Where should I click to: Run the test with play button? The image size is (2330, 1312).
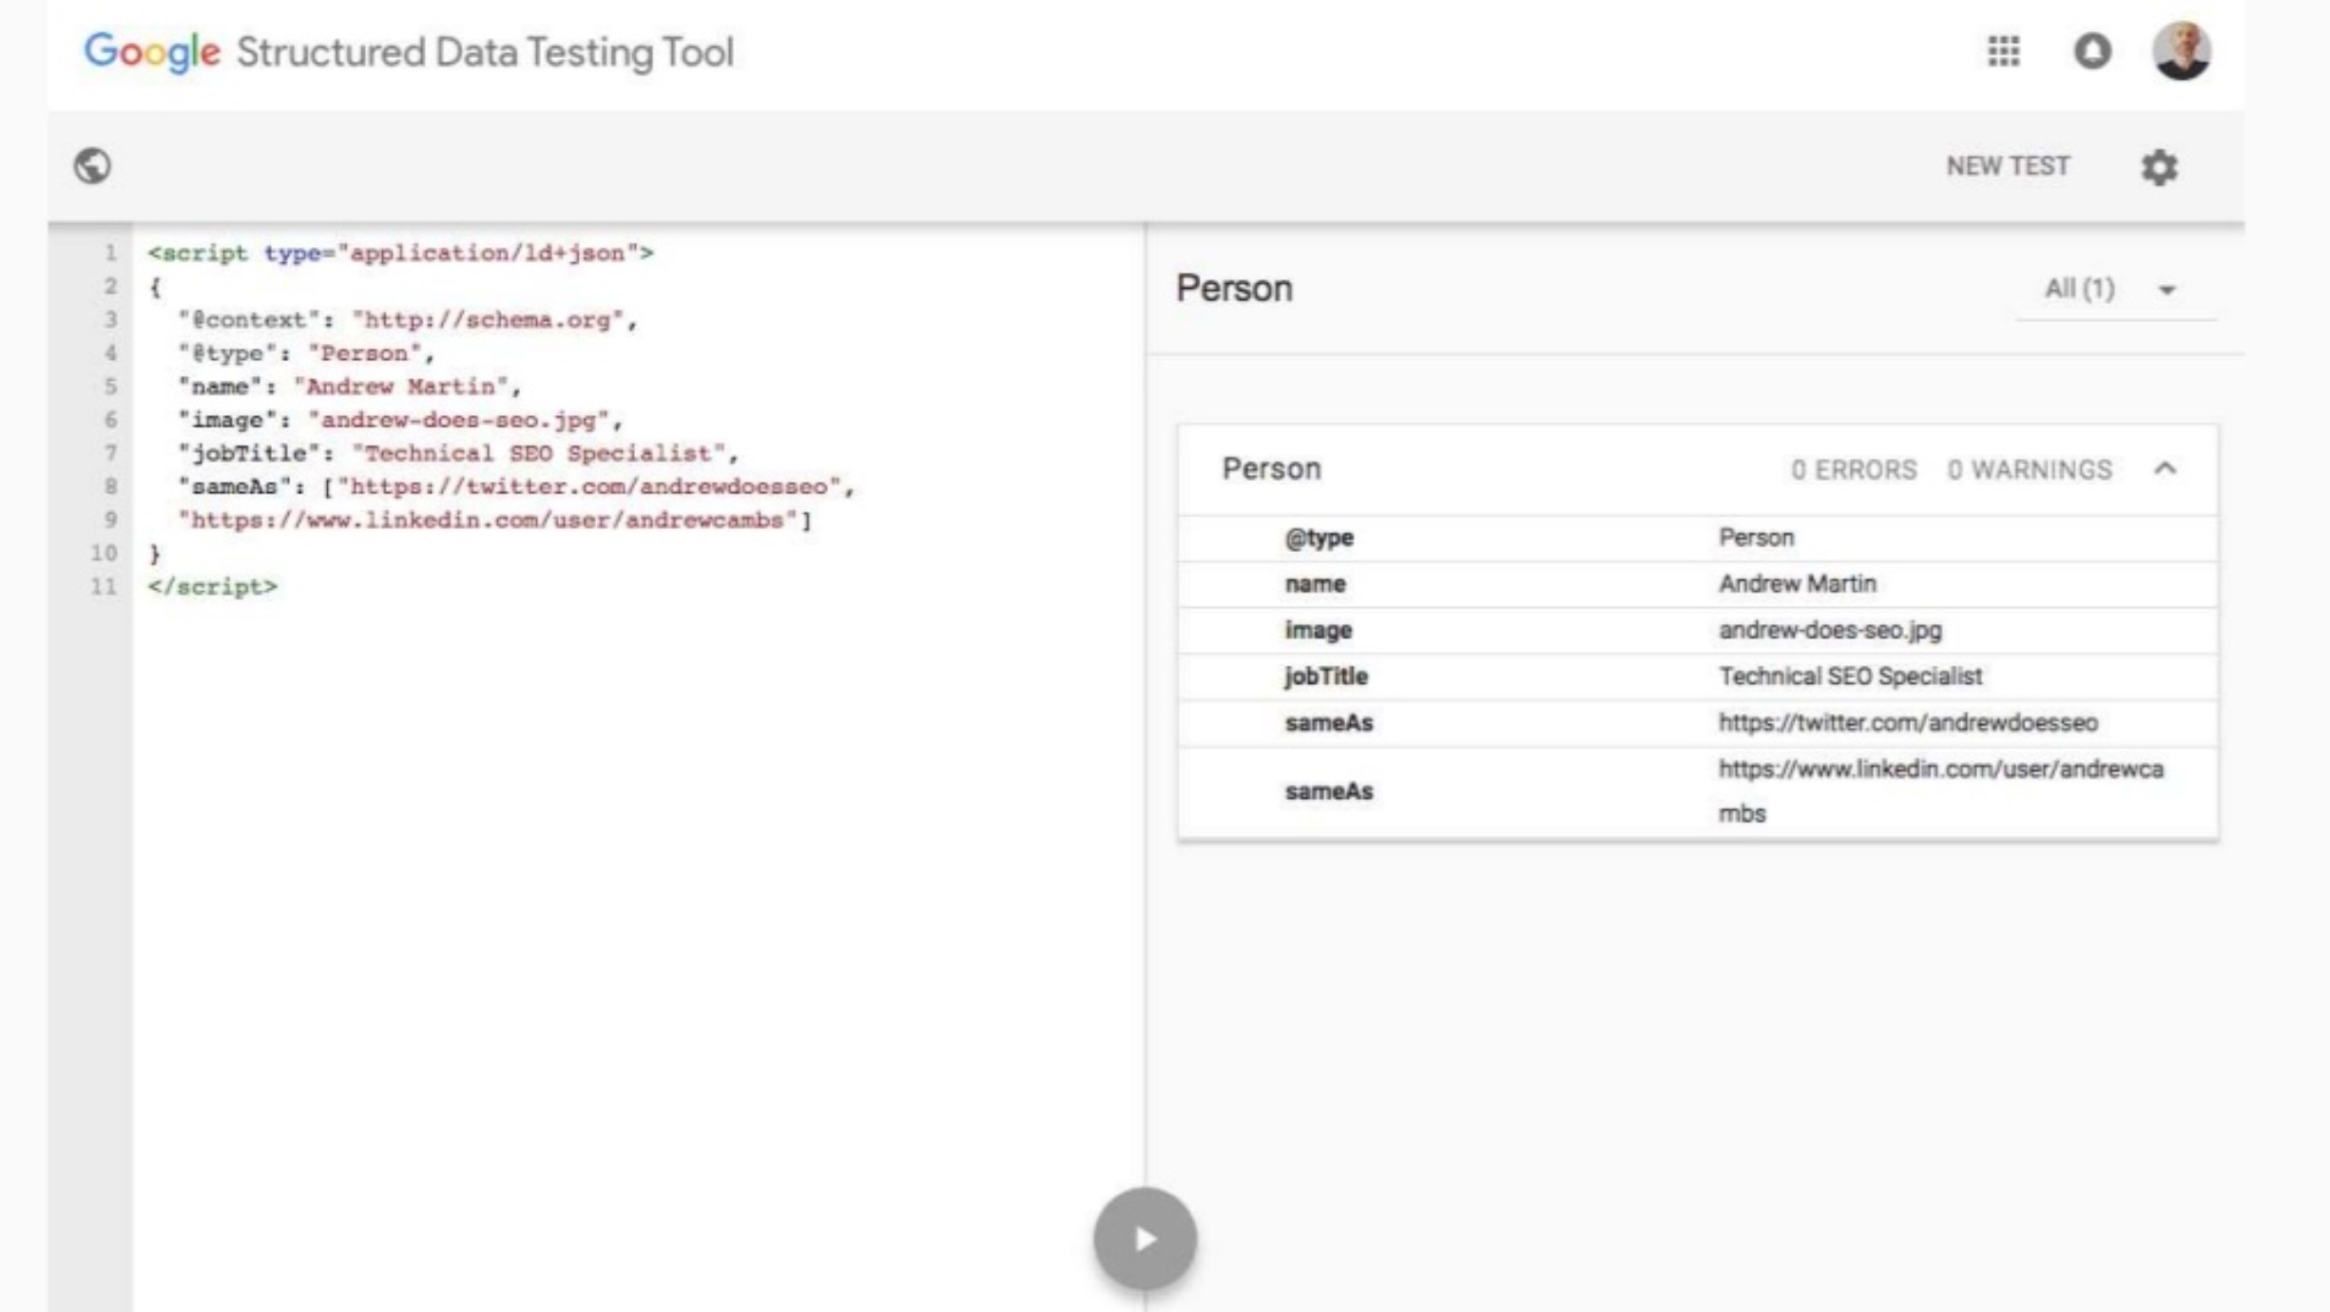click(x=1145, y=1239)
